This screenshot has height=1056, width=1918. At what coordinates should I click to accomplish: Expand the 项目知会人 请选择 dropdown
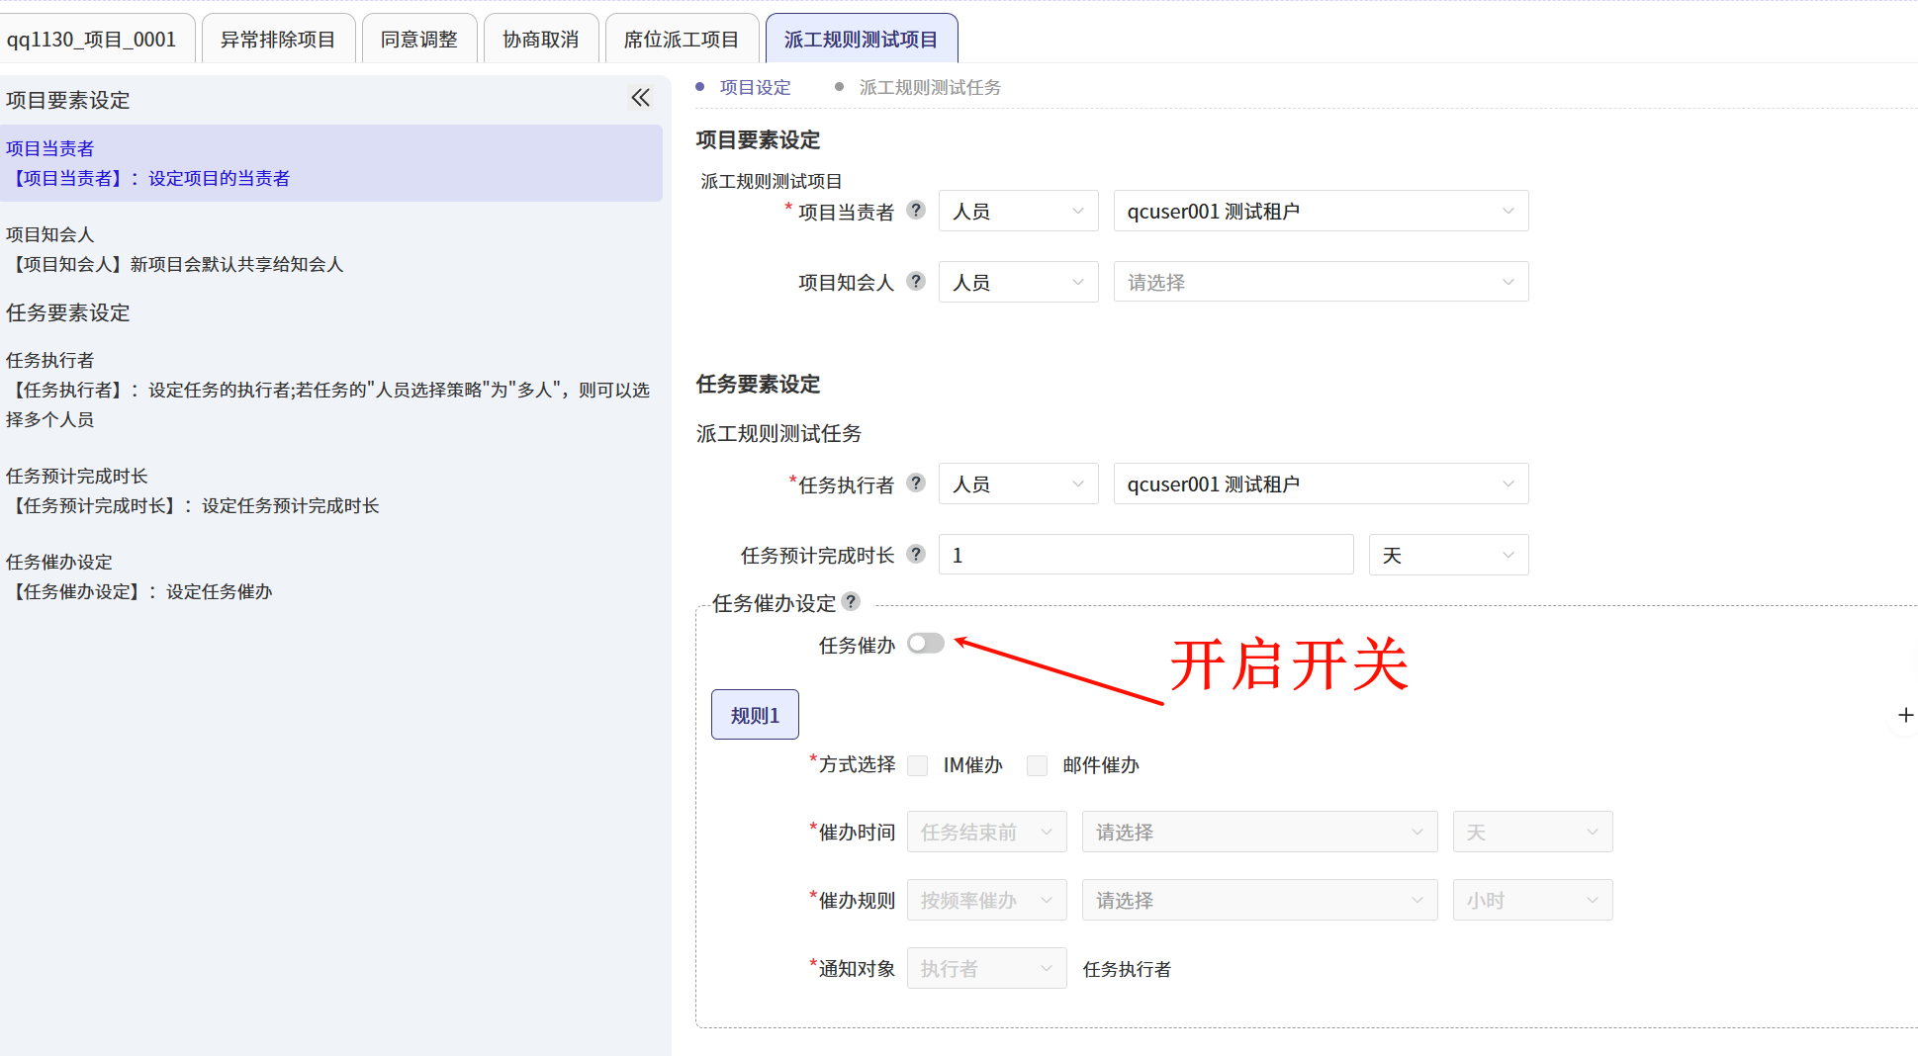click(1320, 282)
